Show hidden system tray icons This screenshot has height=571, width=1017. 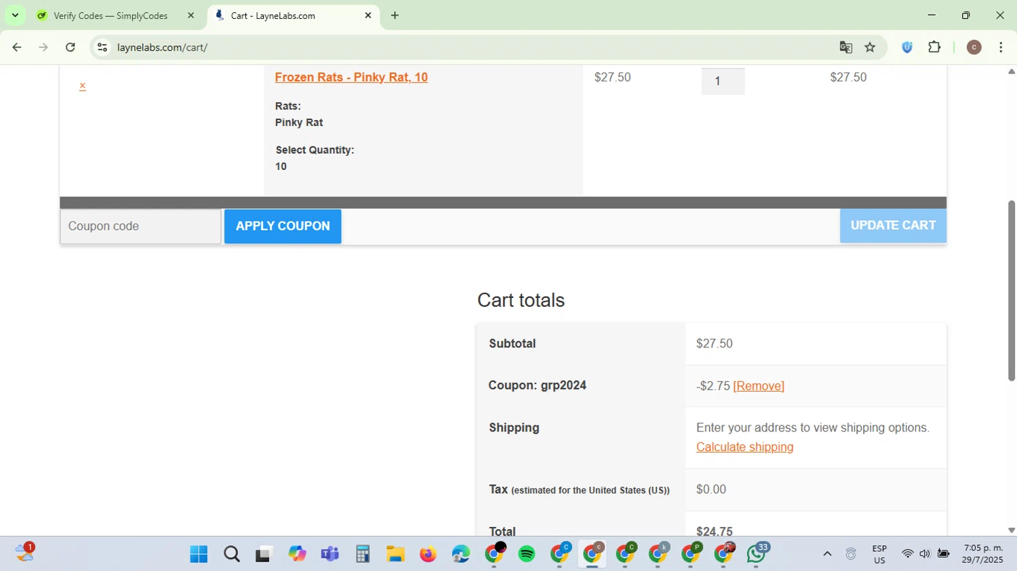pos(827,554)
